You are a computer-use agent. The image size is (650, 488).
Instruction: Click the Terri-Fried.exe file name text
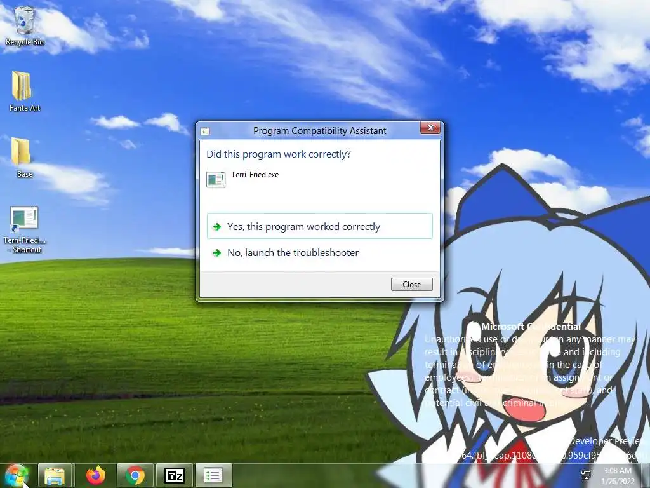(x=255, y=175)
